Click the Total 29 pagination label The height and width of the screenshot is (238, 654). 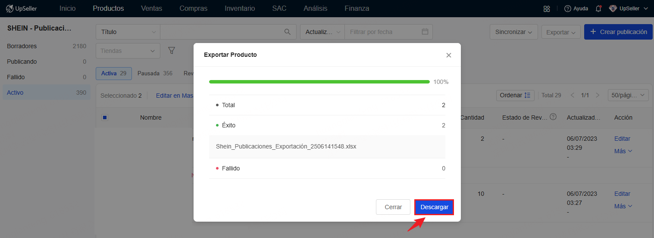[x=551, y=95]
